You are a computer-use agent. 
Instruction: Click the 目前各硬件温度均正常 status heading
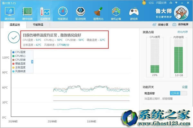pos(52,35)
